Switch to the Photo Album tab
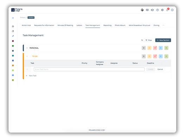Screen dimensions: 185x139 [120, 25]
